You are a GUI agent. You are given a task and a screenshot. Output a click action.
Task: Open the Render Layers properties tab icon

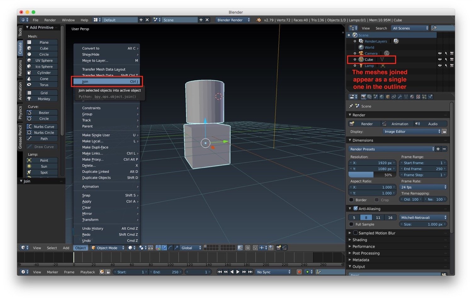click(369, 97)
